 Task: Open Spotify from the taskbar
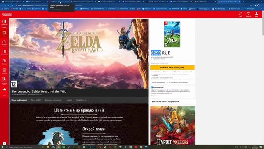64,147
